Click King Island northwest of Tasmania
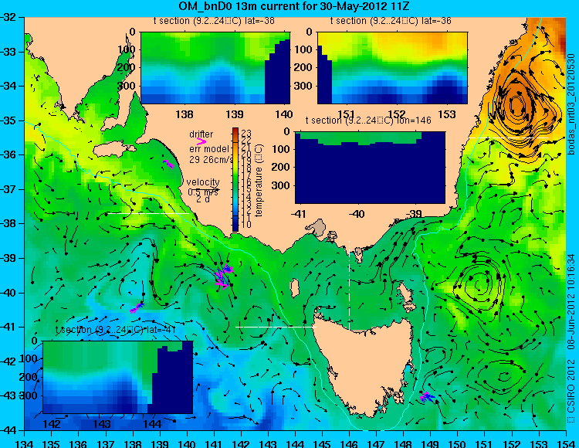Image resolution: width=579 pixels, height=448 pixels. 295,287
